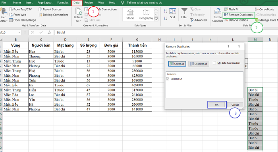Switch to the Home tab

(x=17, y=3)
